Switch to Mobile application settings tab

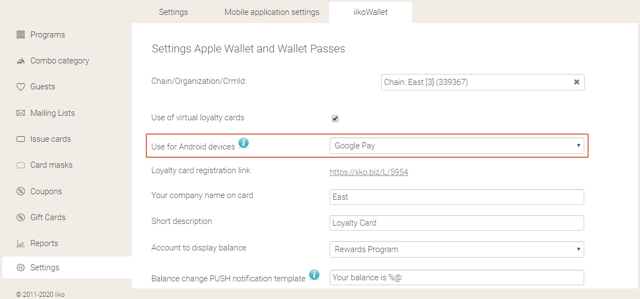[x=272, y=12]
